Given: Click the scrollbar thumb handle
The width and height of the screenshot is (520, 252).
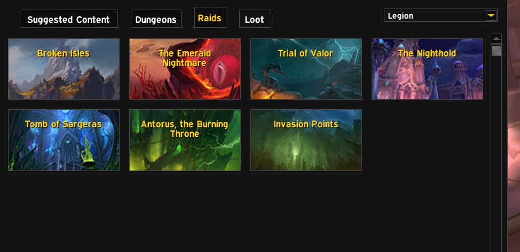Looking at the screenshot, I should tap(496, 51).
